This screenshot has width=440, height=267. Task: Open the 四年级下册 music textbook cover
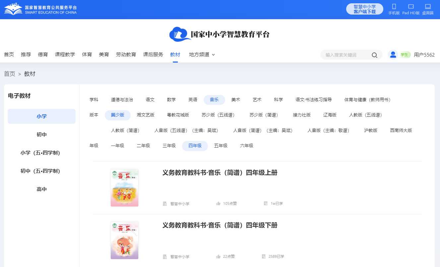click(124, 241)
